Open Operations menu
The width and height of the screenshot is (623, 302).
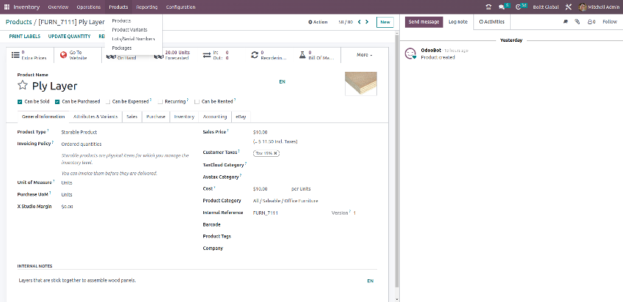(x=89, y=7)
